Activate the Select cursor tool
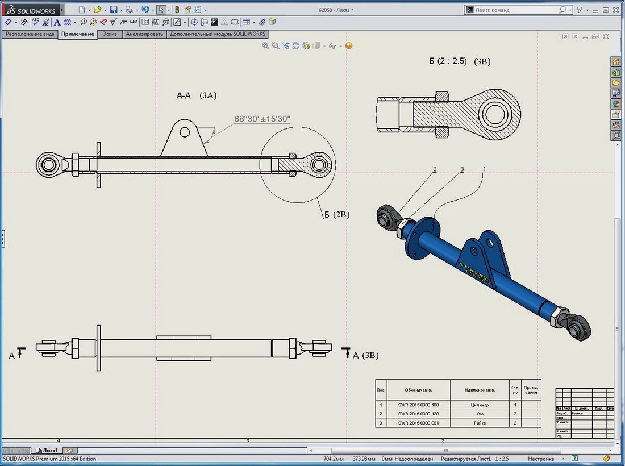Viewport: 625px width, 466px height. (161, 10)
